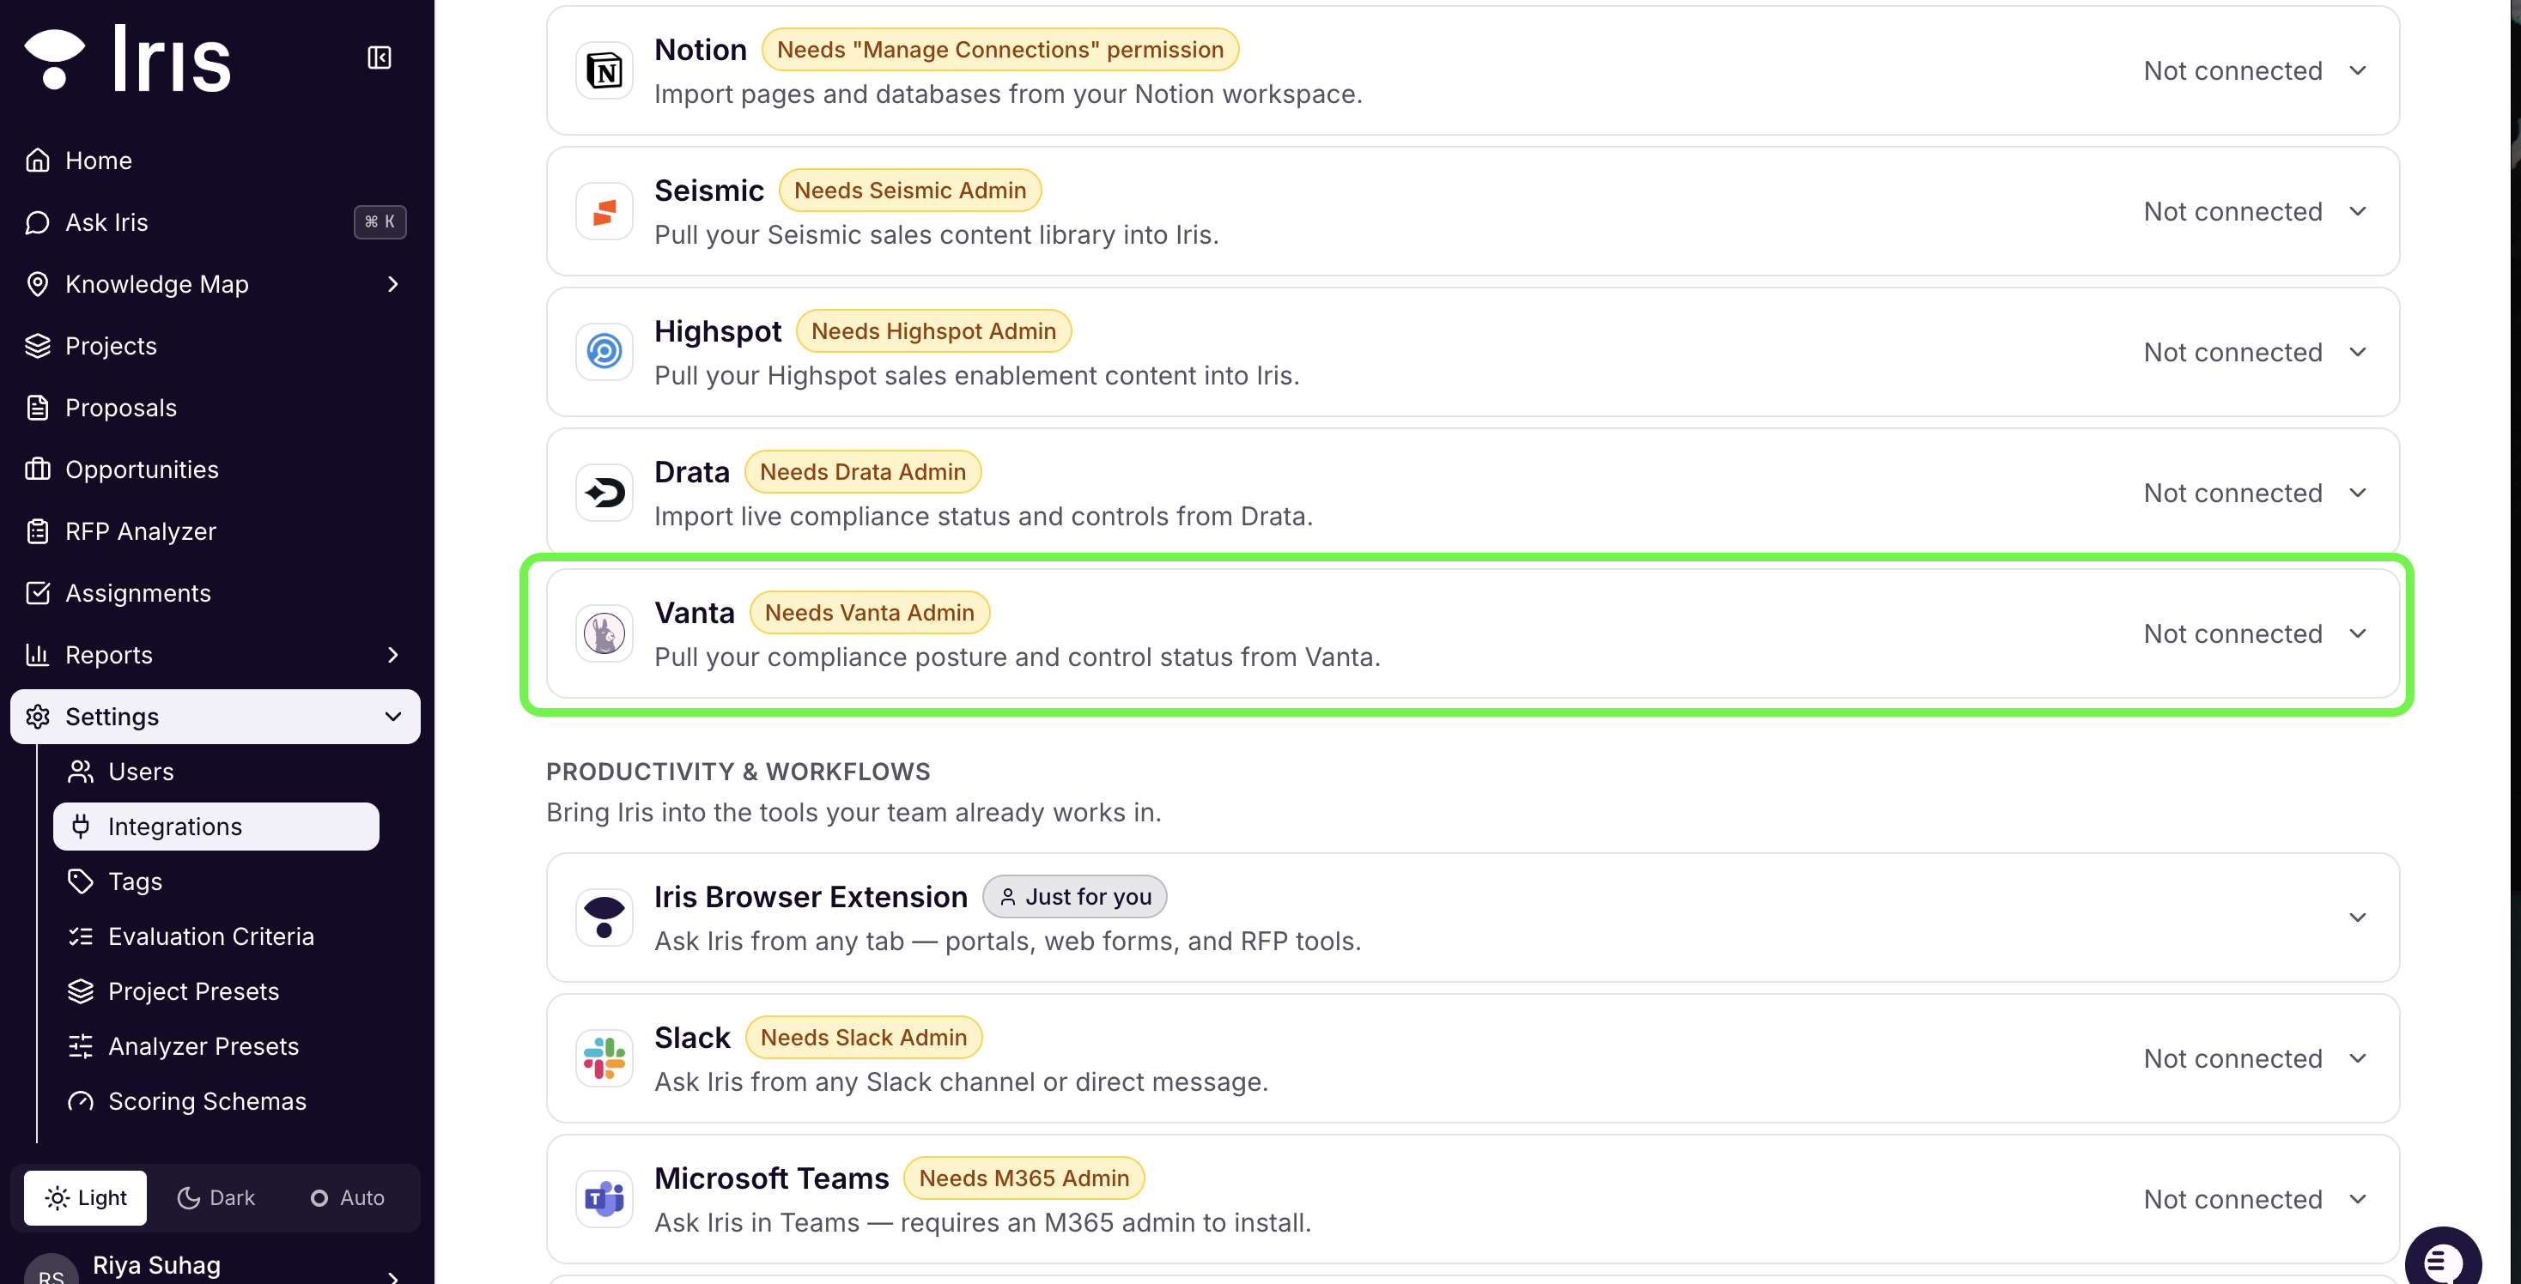Image resolution: width=2521 pixels, height=1284 pixels.
Task: Open the RFP Analyzer page
Action: pyautogui.click(x=216, y=531)
